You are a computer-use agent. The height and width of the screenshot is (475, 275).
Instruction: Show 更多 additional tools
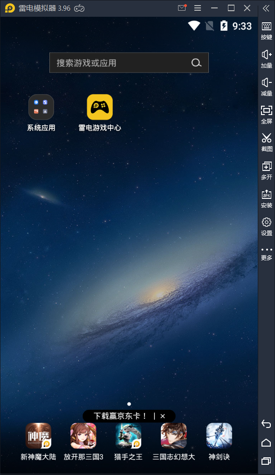pyautogui.click(x=267, y=254)
